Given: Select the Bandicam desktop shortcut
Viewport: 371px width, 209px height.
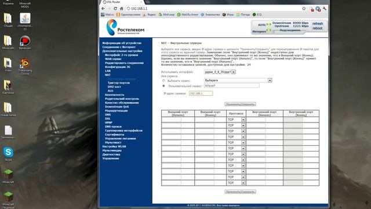Looking at the screenshot, I should click(25, 42).
